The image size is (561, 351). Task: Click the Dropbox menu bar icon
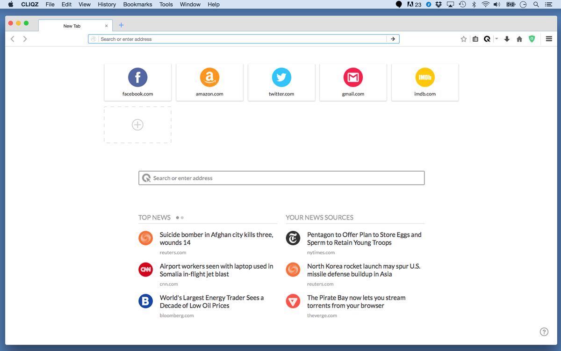tap(439, 4)
